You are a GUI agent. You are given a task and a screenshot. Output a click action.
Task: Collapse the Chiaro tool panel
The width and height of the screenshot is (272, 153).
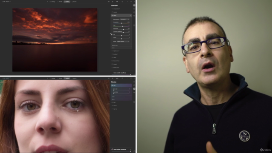(121, 15)
